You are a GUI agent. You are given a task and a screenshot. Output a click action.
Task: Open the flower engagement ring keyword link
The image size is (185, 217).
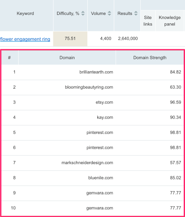click(25, 39)
